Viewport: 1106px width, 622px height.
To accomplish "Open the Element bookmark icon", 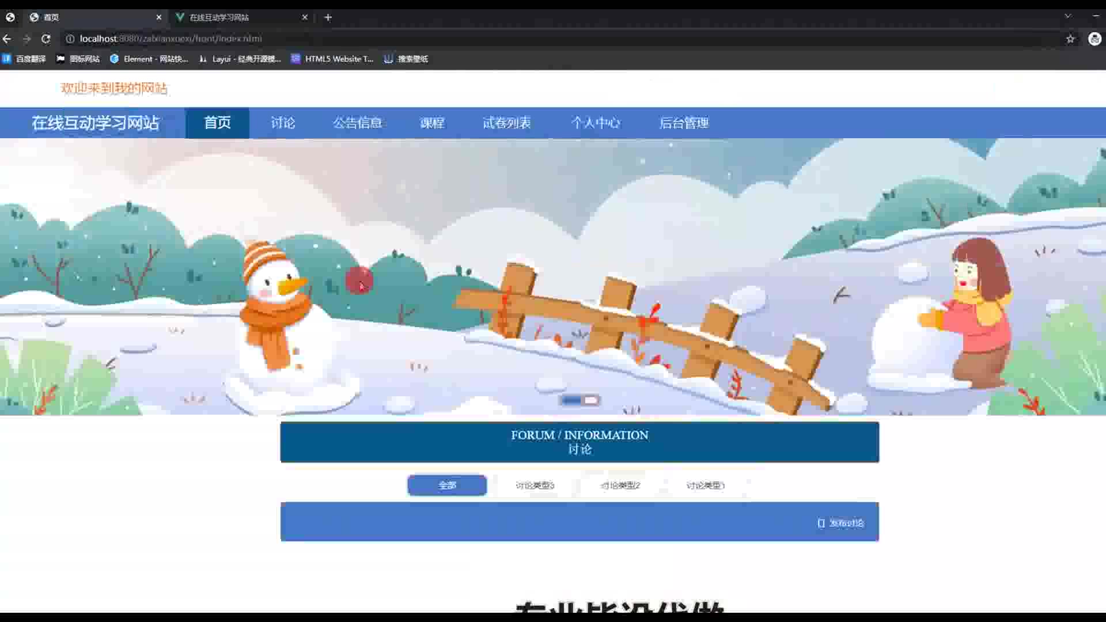I will (114, 59).
